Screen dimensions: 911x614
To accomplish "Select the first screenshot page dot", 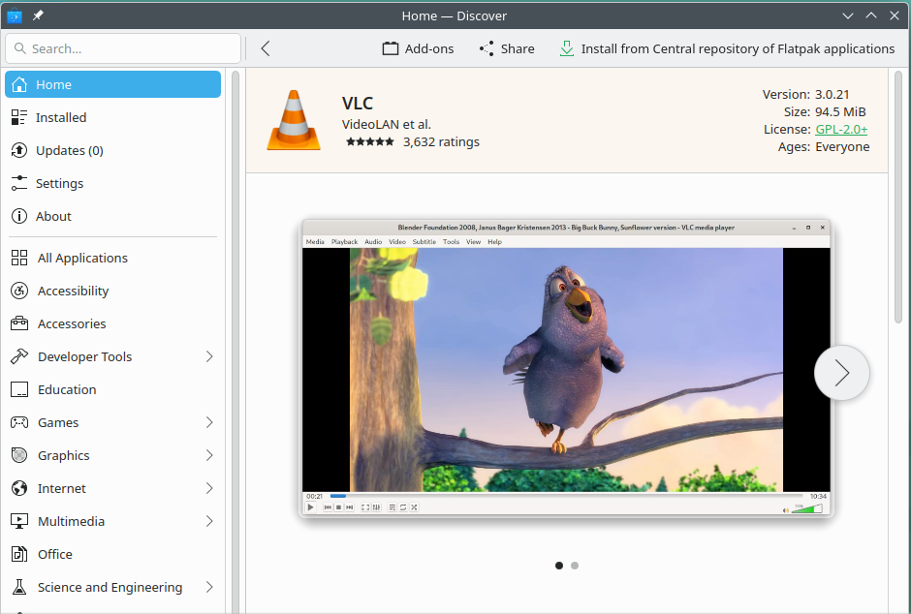I will tap(559, 566).
